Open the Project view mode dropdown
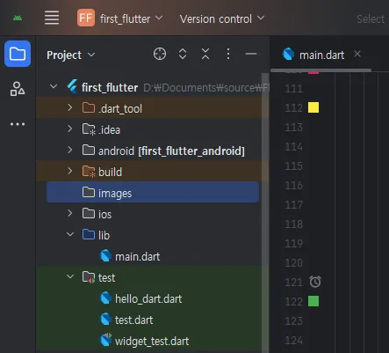 [71, 55]
